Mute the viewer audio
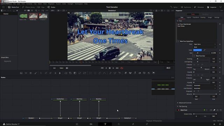Screen dimensions: 224x126 click(x=67, y=68)
